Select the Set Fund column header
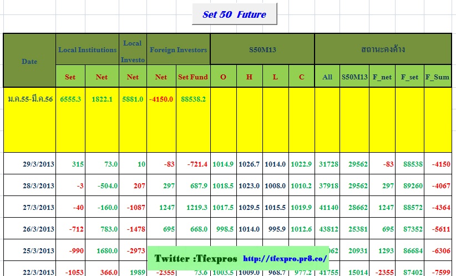The height and width of the screenshot is (276, 456). click(x=192, y=77)
